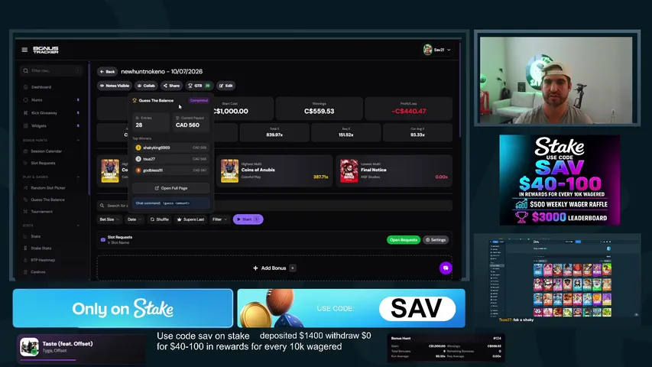
Task: Click the Dashboard sidebar icon
Action: pos(26,87)
